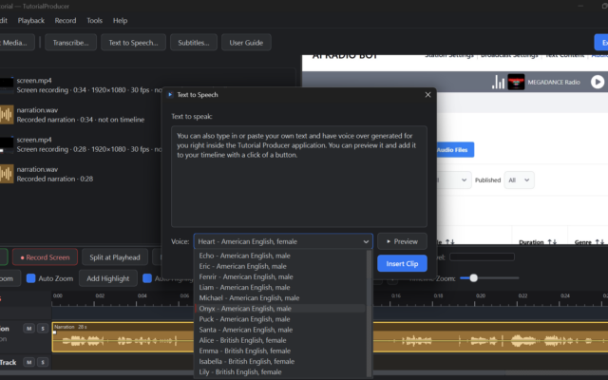Click the 0:20 mark on the timeline ruler

[x=481, y=295]
